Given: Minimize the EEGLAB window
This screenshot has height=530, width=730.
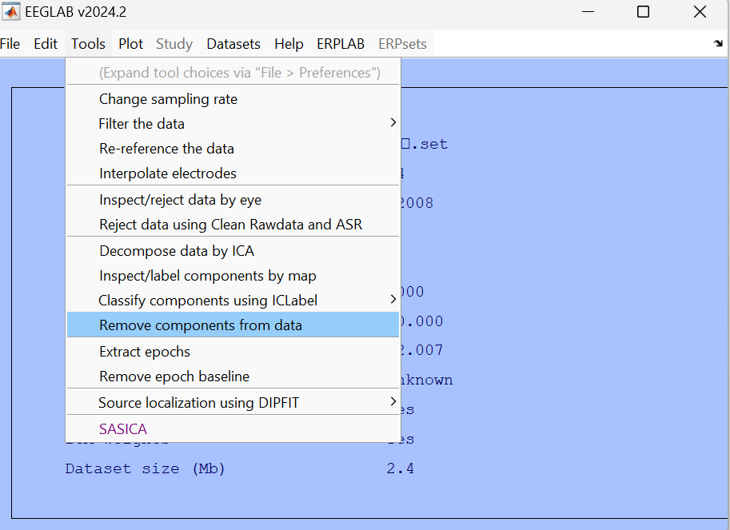Looking at the screenshot, I should pos(588,12).
